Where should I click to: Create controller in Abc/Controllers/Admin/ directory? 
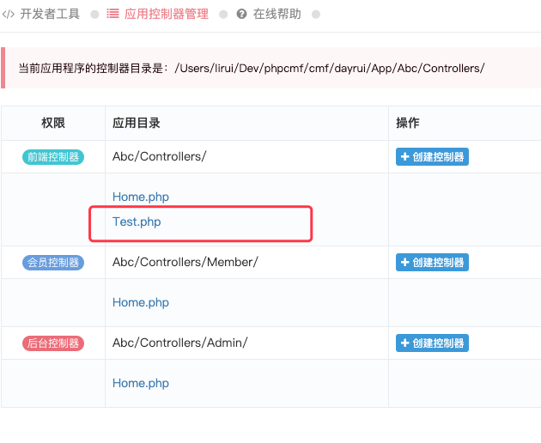[432, 343]
